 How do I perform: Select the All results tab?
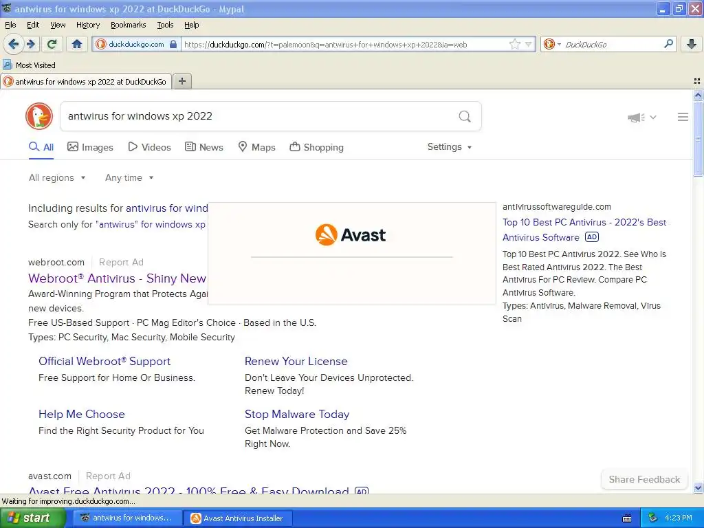click(x=41, y=147)
